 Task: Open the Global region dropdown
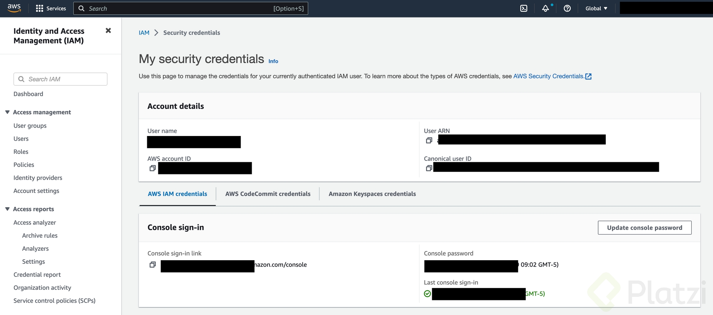[x=596, y=9]
